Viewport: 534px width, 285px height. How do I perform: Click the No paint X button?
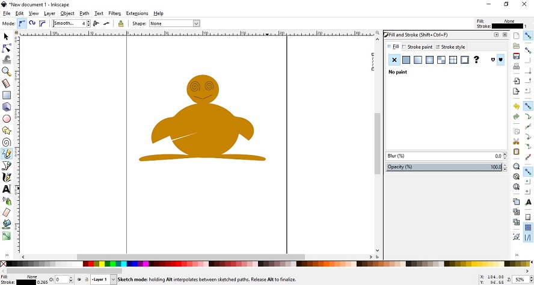click(x=394, y=60)
